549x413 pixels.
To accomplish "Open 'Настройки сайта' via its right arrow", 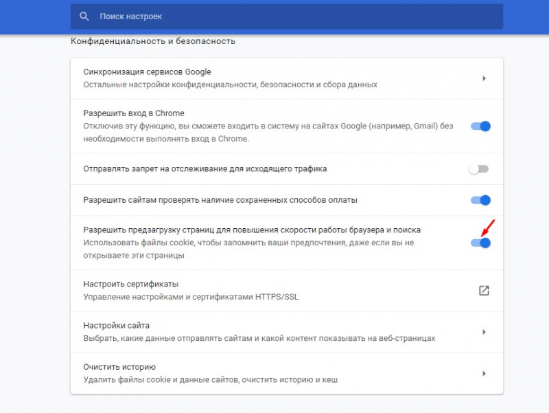I will (x=484, y=332).
